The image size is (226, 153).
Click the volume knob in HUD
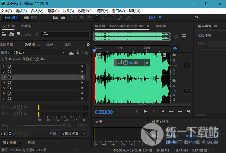[x=126, y=63]
